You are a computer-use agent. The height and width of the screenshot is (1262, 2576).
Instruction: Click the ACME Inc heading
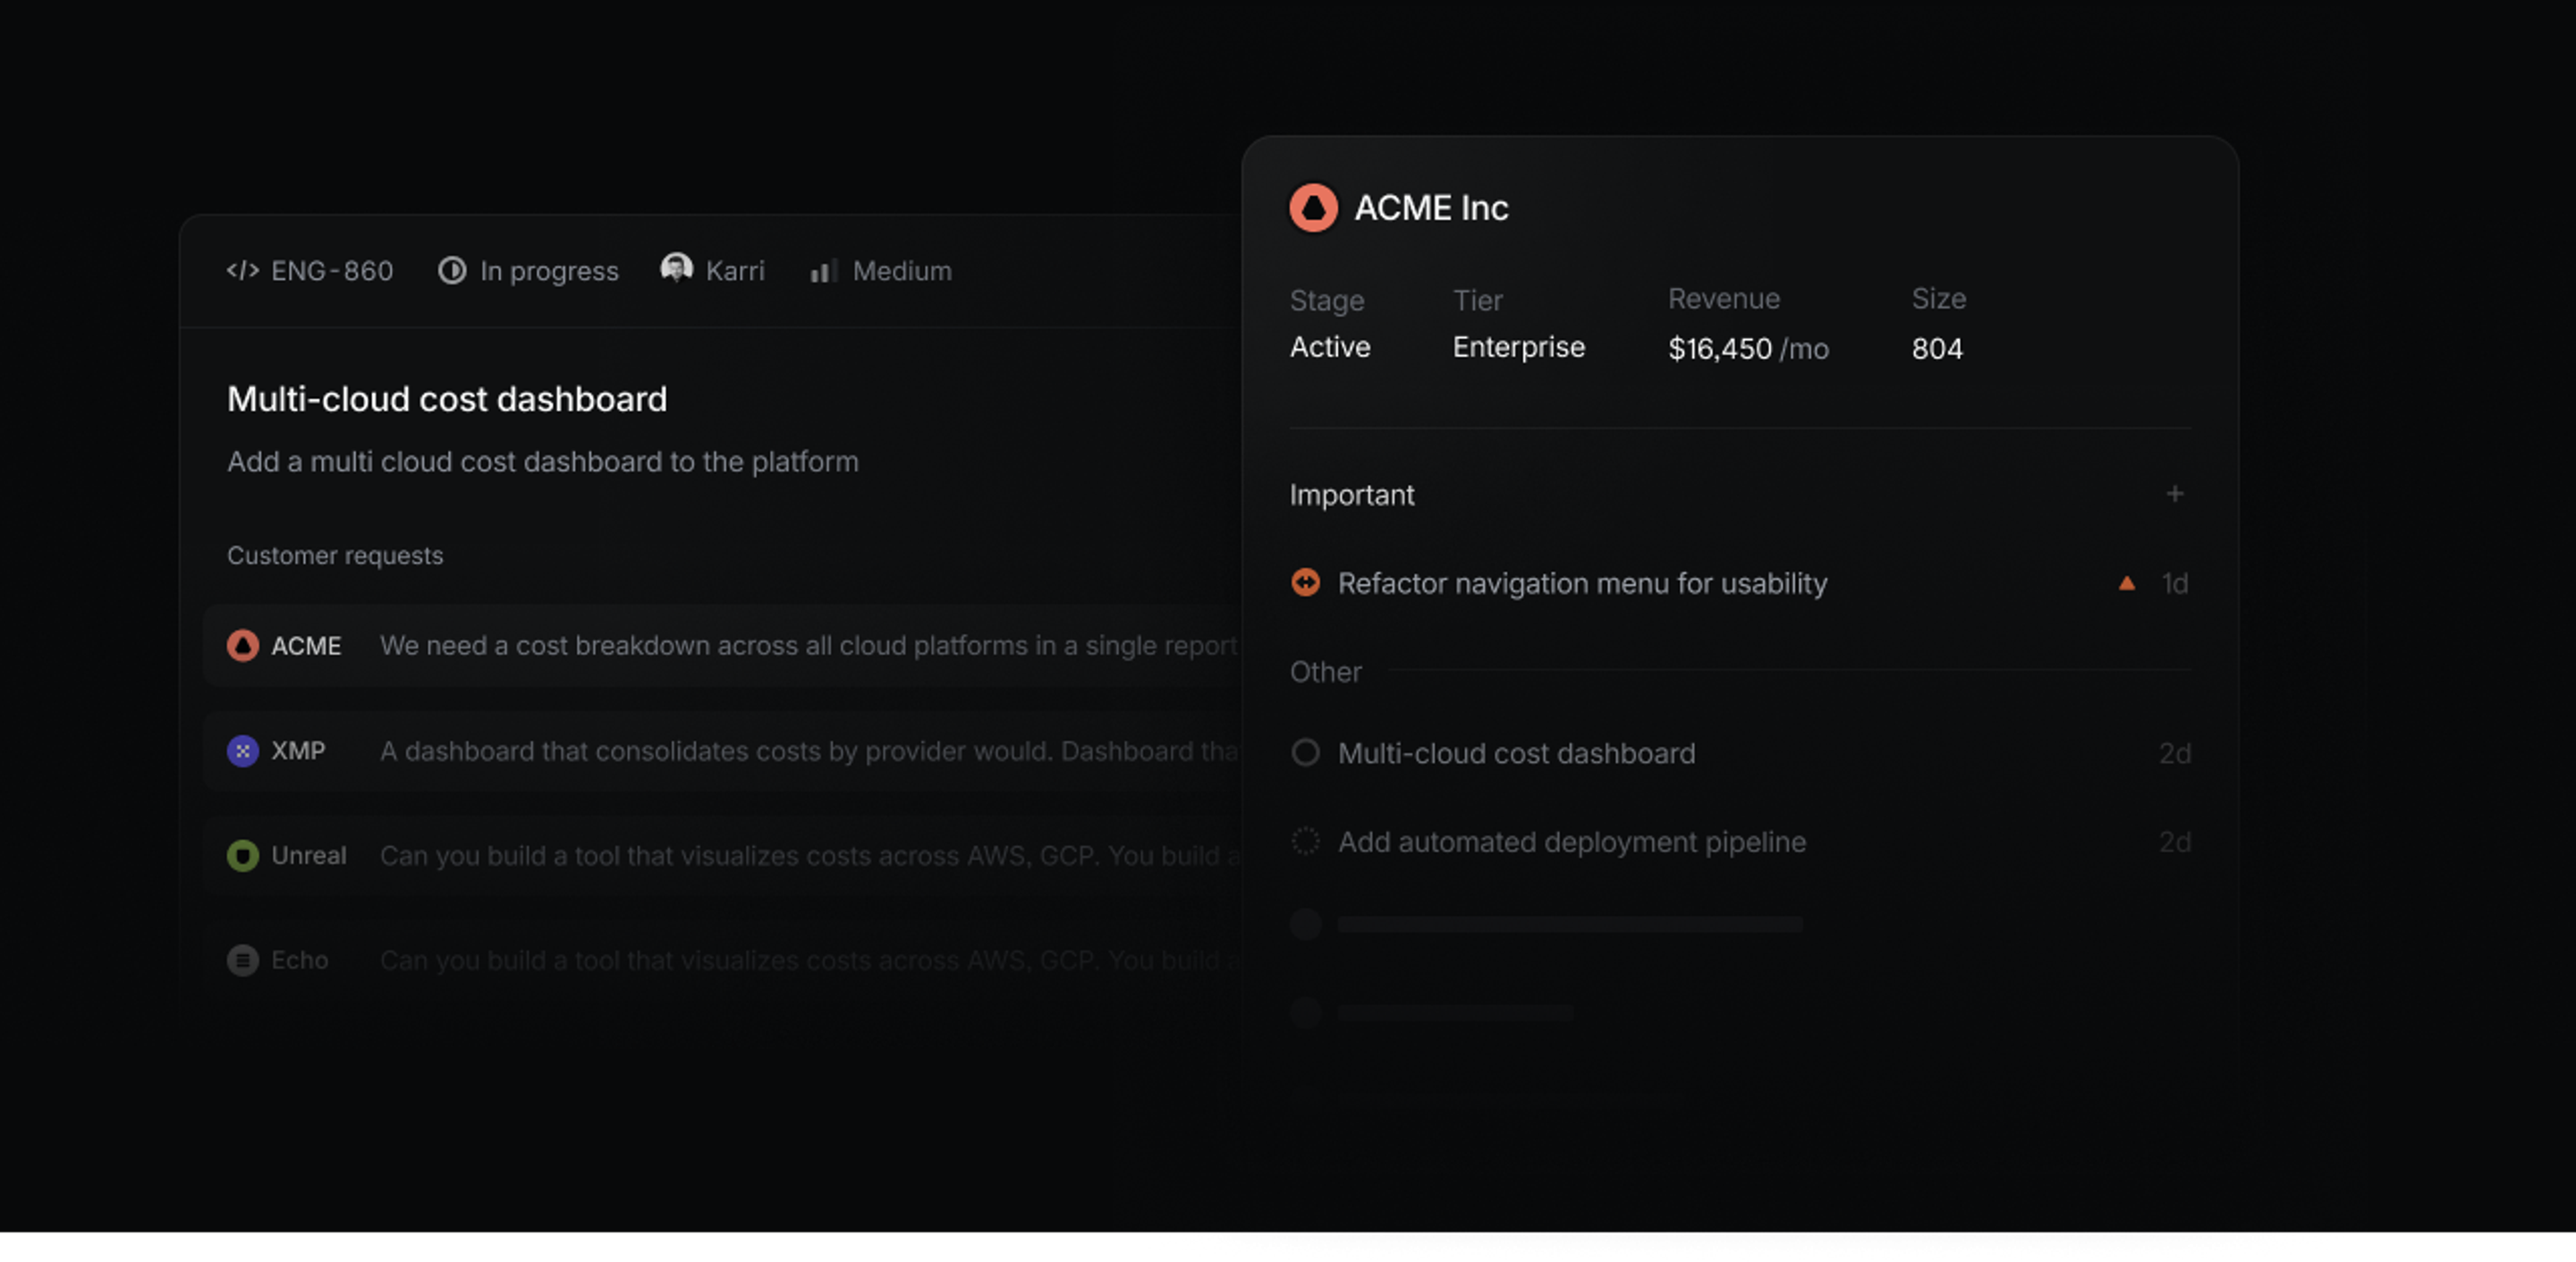pyautogui.click(x=1431, y=208)
